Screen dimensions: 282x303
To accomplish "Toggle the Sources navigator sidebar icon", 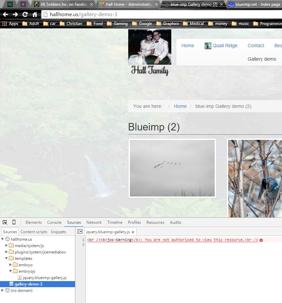I will click(80, 232).
